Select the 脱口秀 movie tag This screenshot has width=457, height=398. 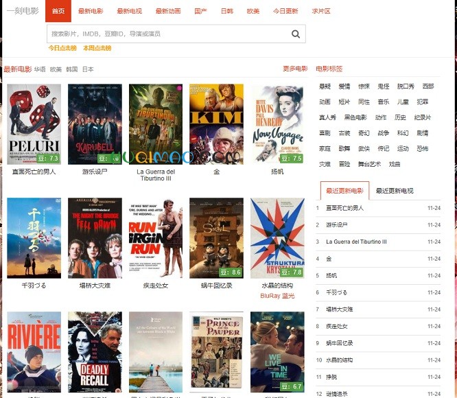pos(406,86)
